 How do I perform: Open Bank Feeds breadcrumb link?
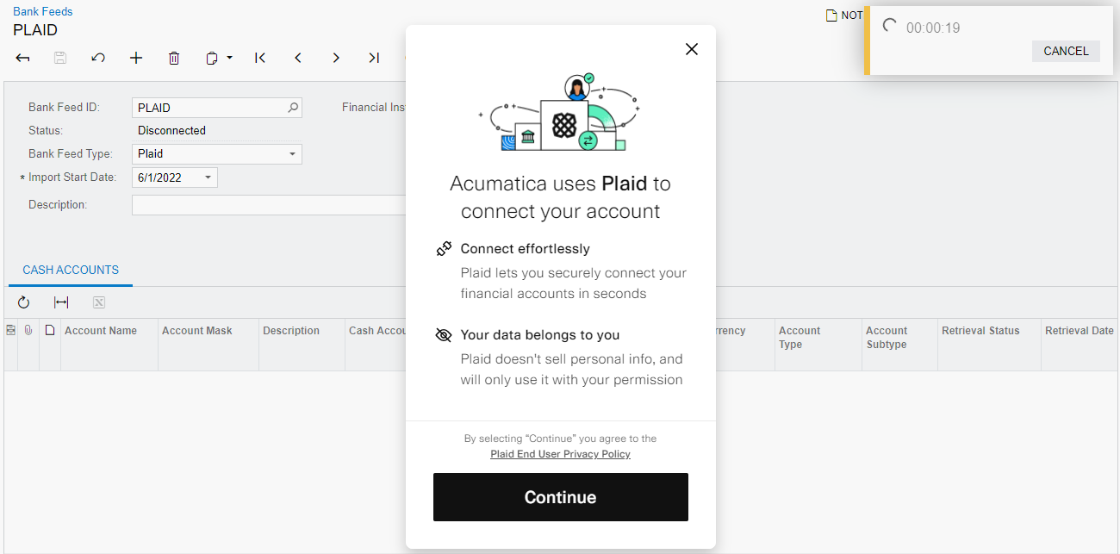pos(42,11)
